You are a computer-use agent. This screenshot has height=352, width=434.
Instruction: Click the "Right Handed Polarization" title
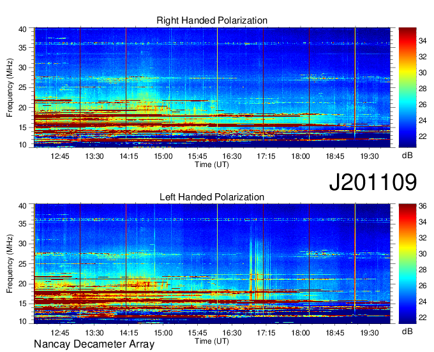pos(212,20)
